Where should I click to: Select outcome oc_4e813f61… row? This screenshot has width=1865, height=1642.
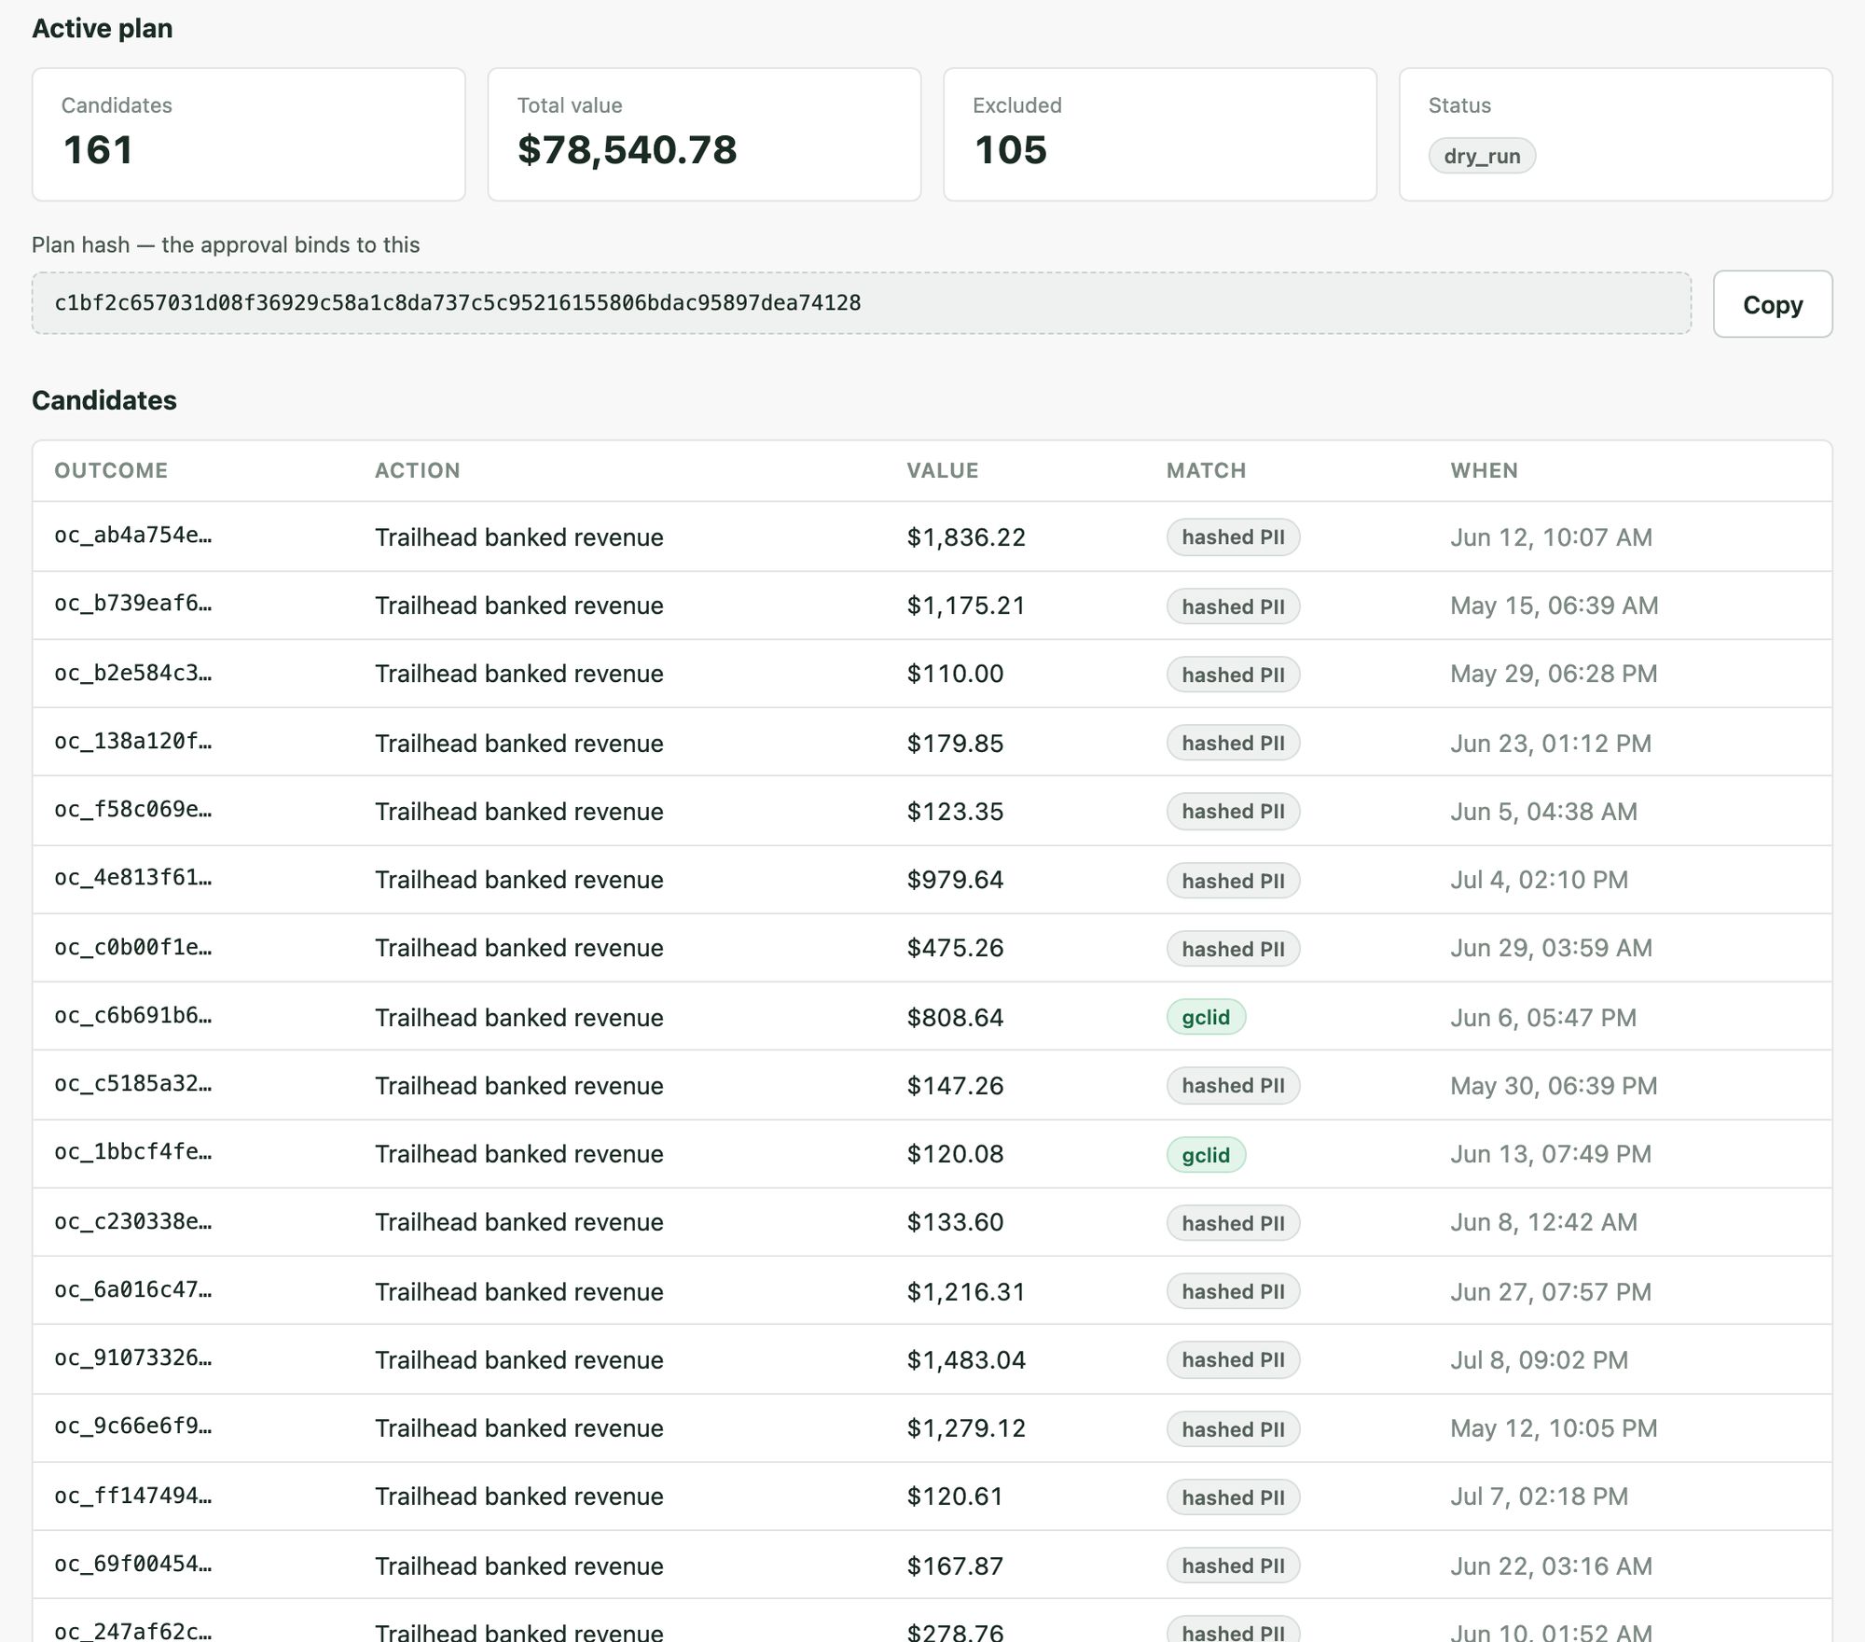[x=932, y=880]
